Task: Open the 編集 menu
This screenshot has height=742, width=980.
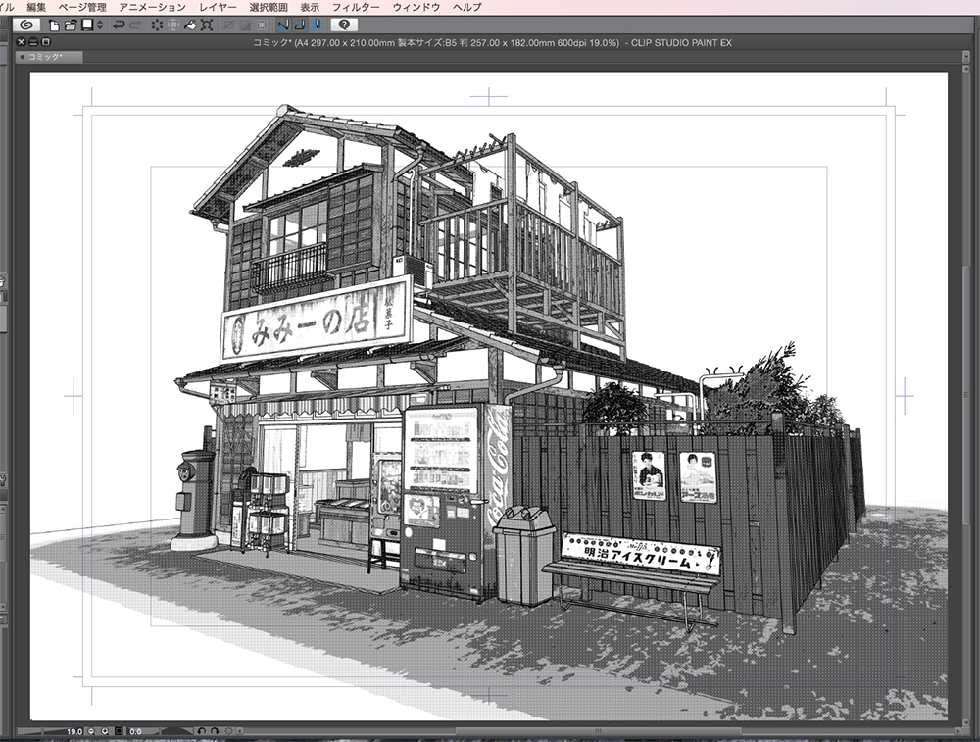Action: click(x=36, y=7)
